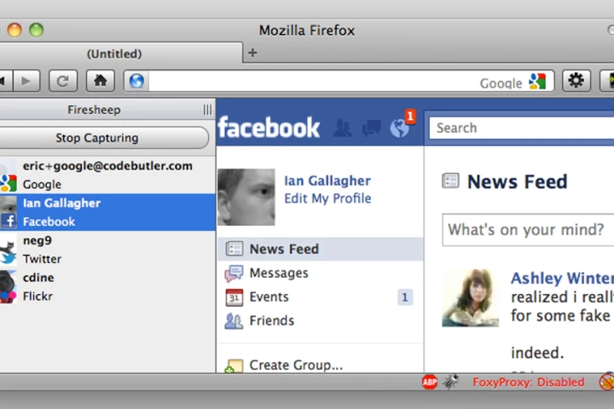Click the Firesheep sidebar grip handle

(207, 110)
